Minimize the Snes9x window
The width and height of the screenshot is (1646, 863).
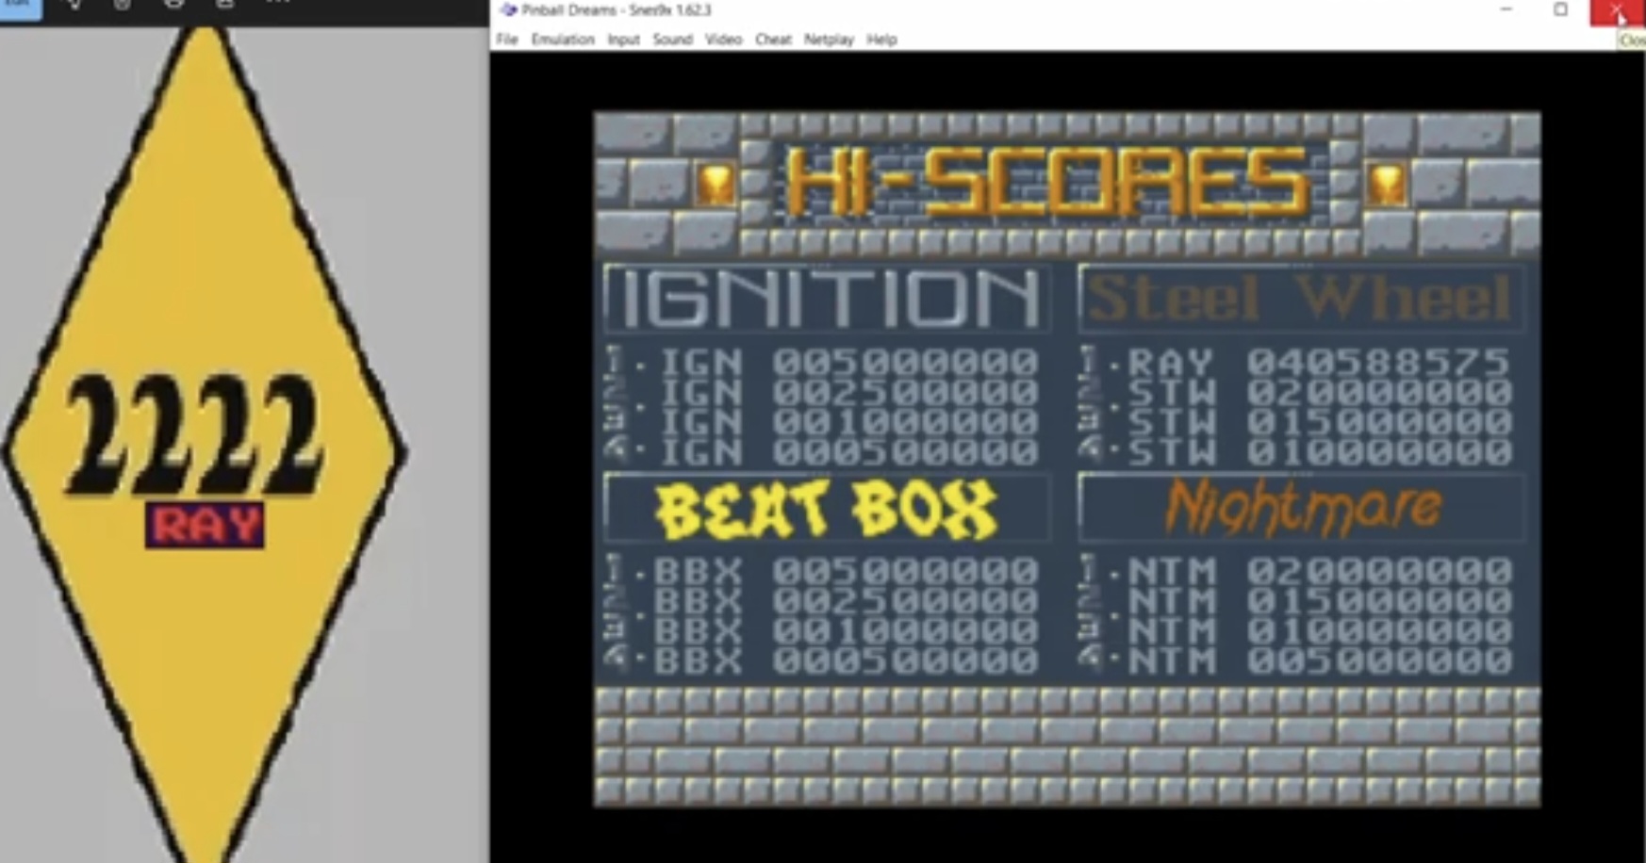point(1506,10)
